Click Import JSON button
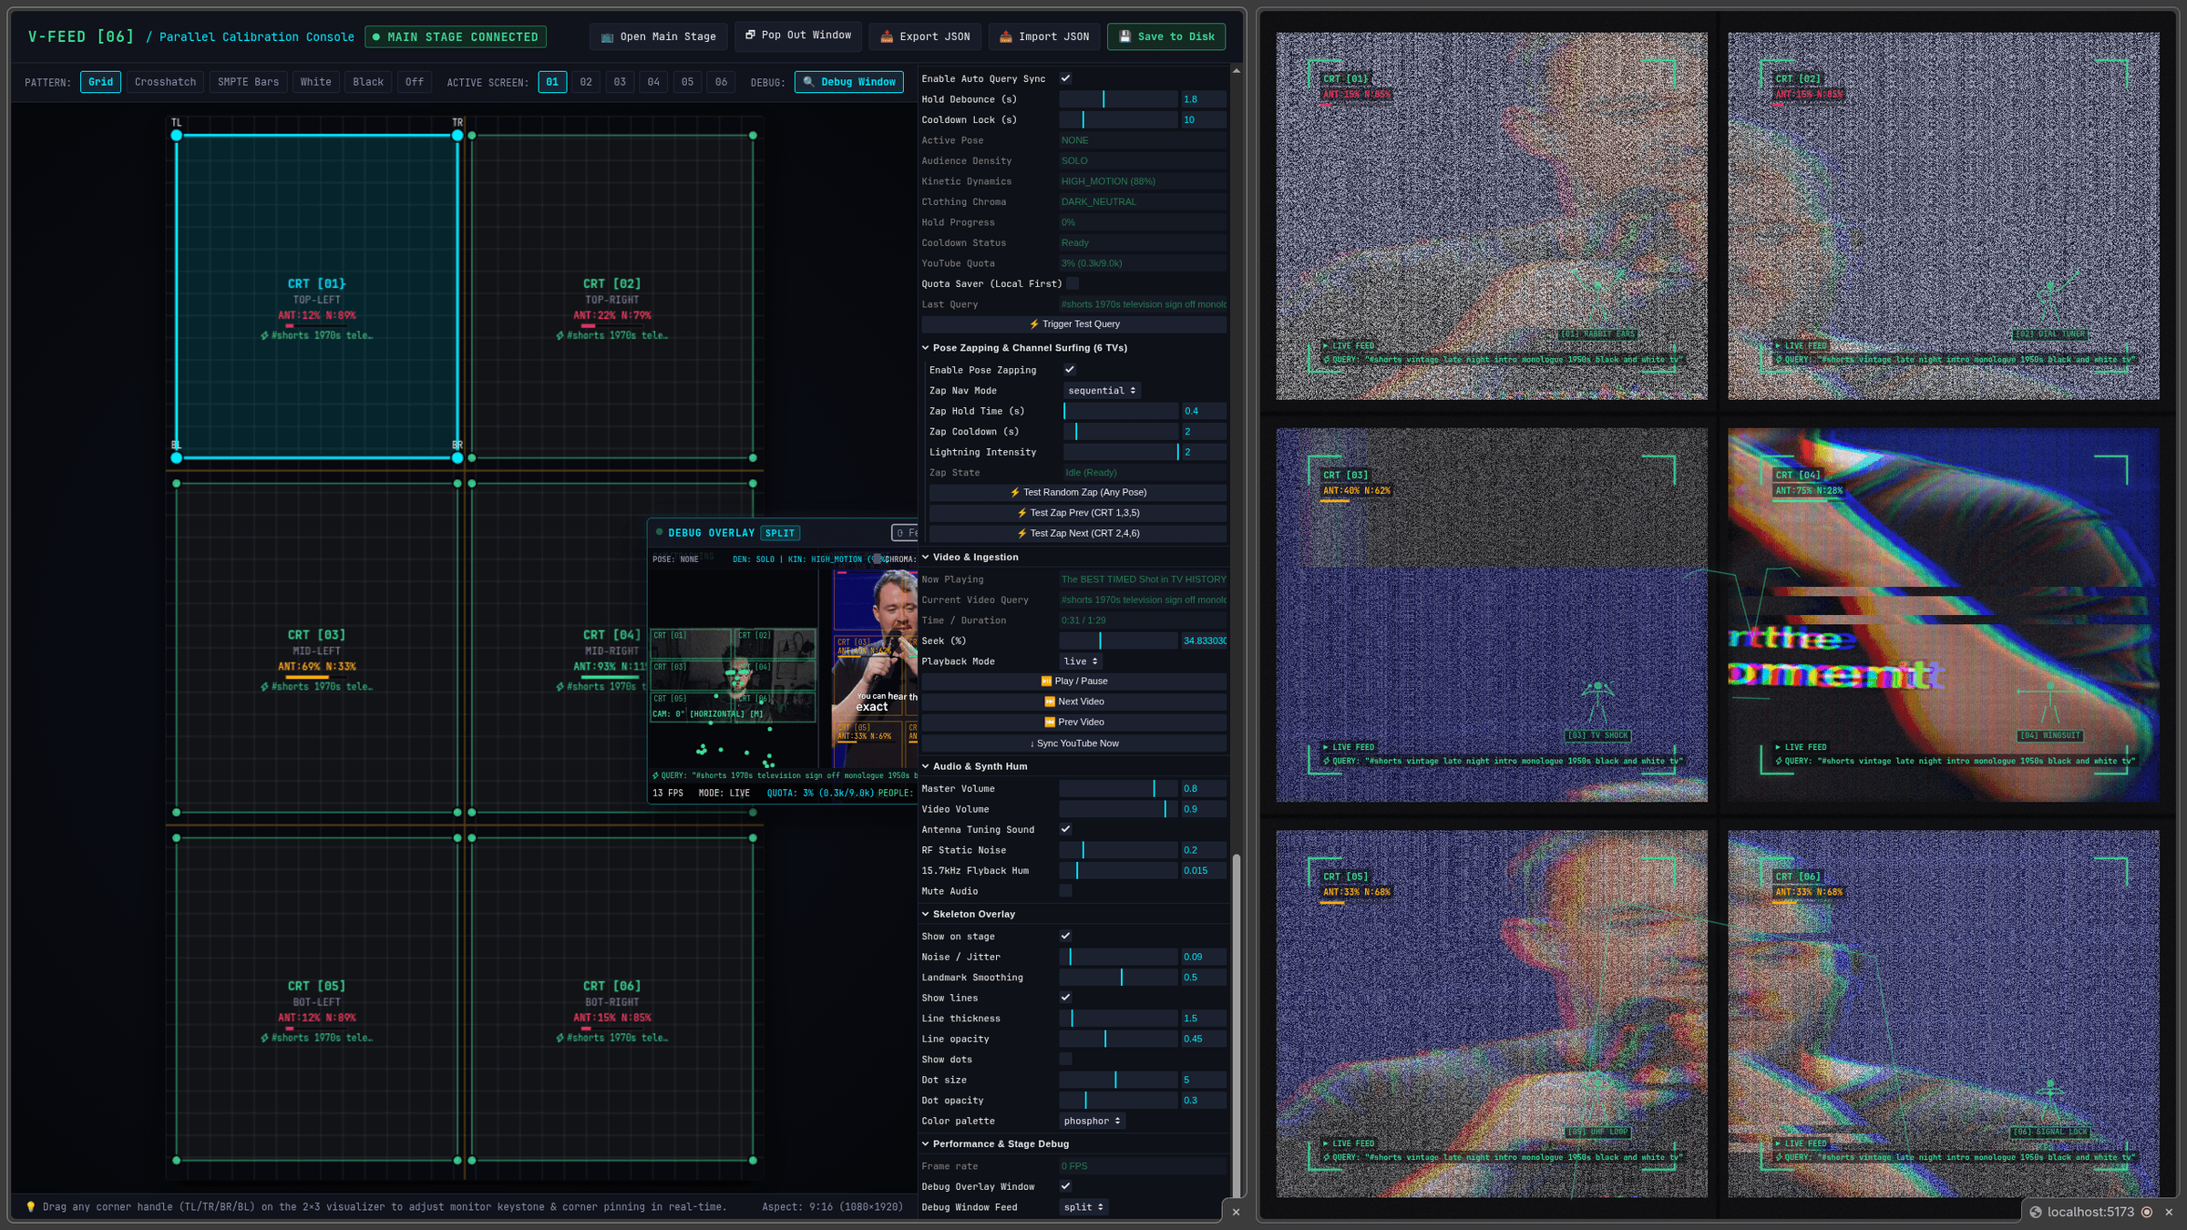Viewport: 2187px width, 1230px height. click(1044, 36)
